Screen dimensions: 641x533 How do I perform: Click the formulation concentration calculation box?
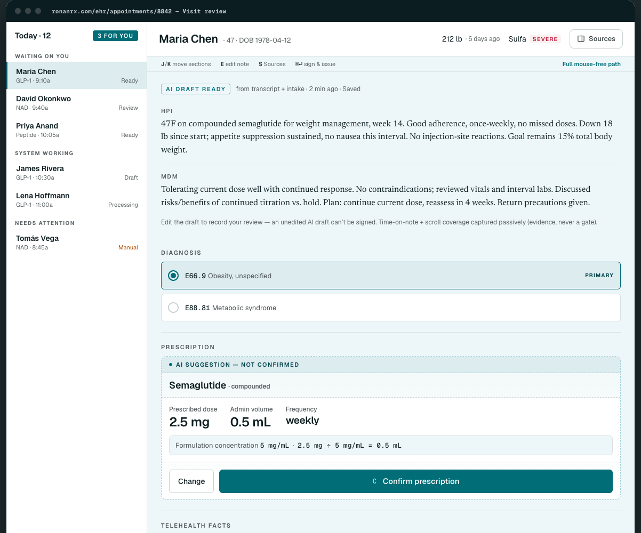(391, 445)
